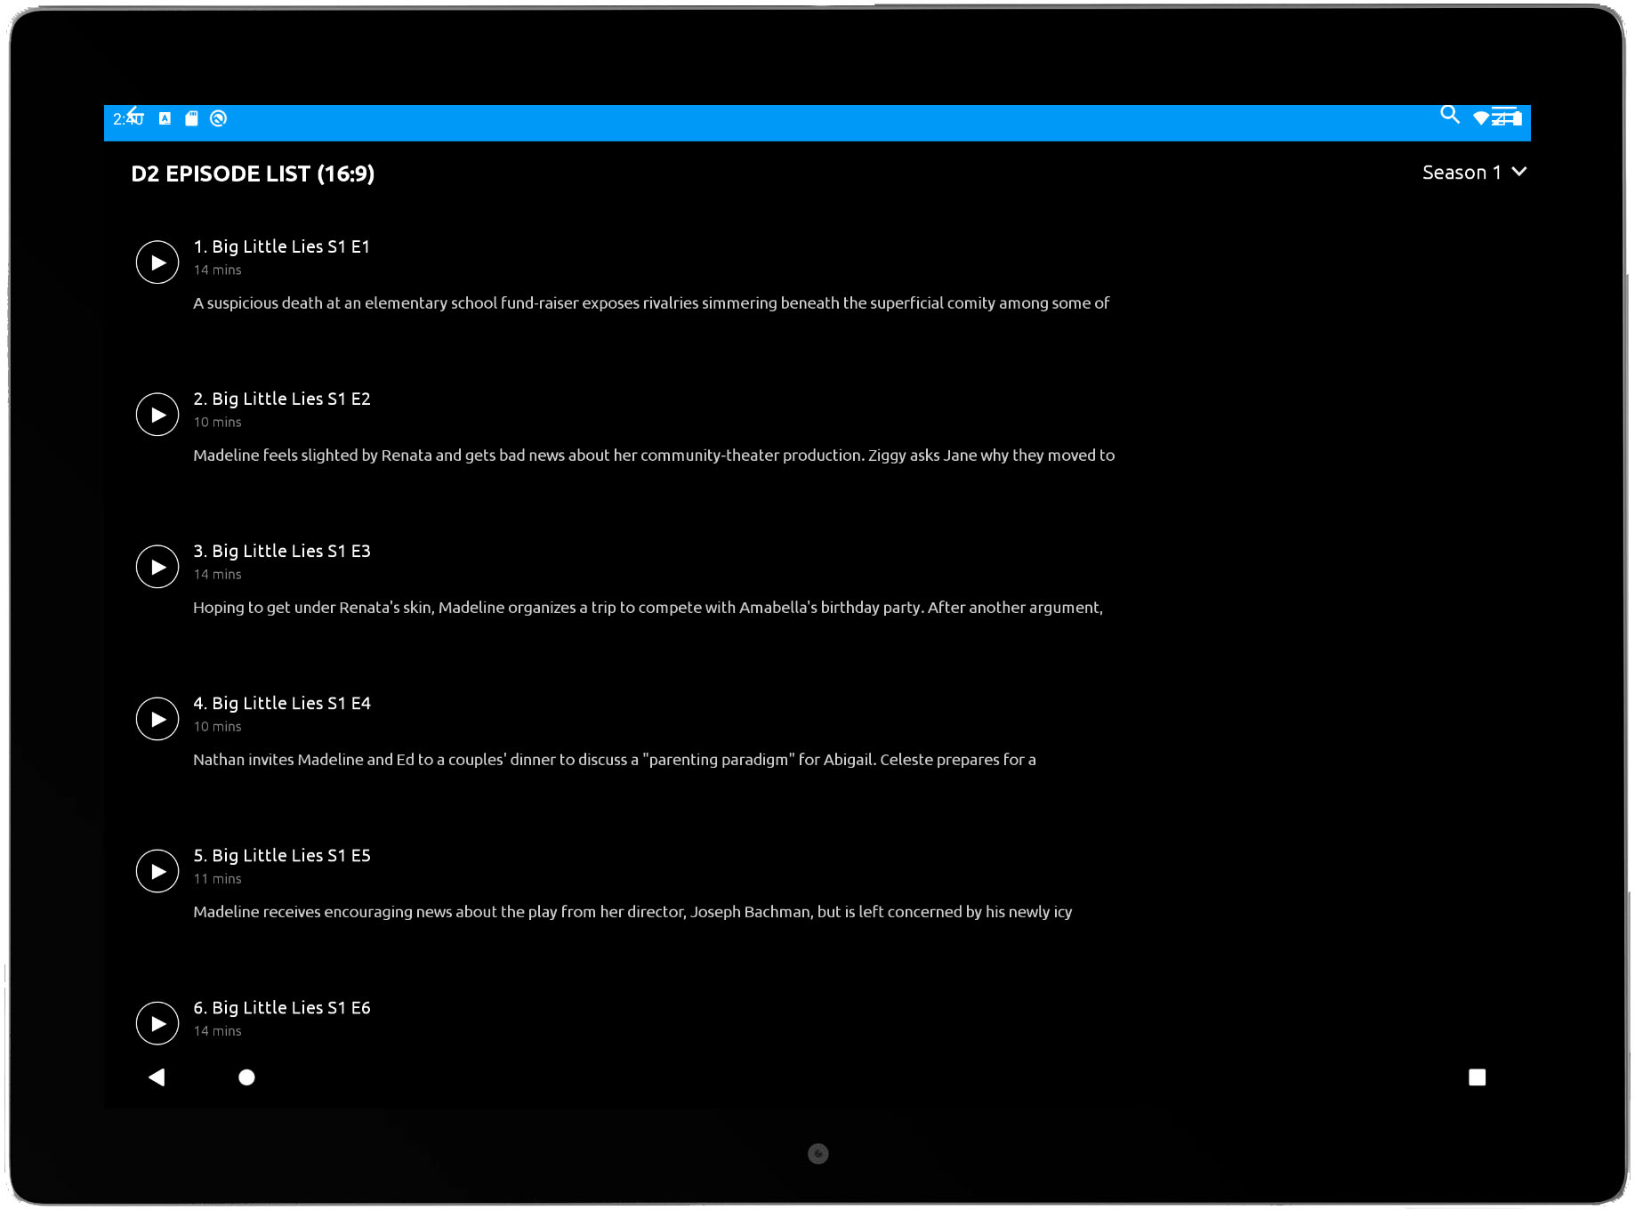Click description starting 'A suspicious death at an elementary'

pos(651,303)
